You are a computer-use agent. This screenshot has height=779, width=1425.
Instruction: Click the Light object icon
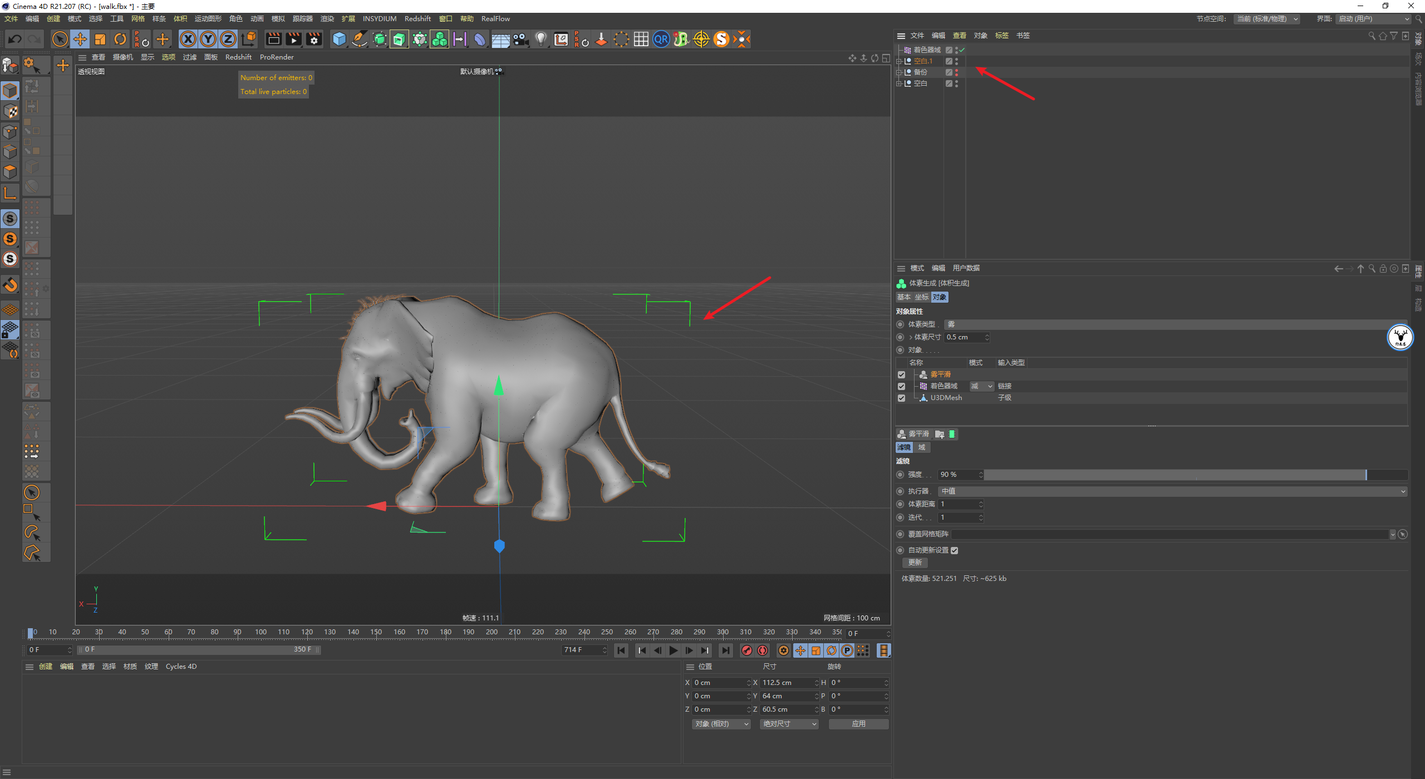point(540,39)
